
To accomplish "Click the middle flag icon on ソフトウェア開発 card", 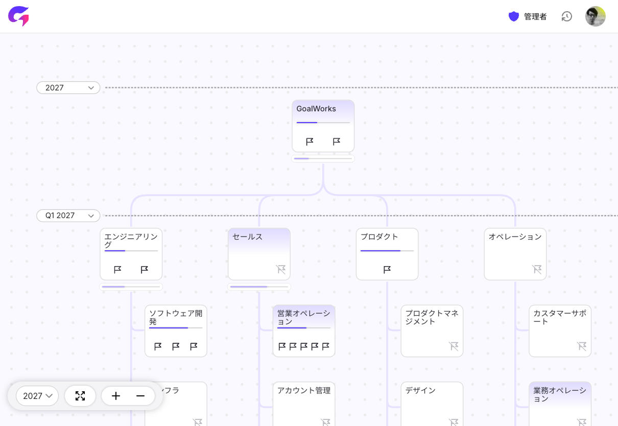I will 176,346.
